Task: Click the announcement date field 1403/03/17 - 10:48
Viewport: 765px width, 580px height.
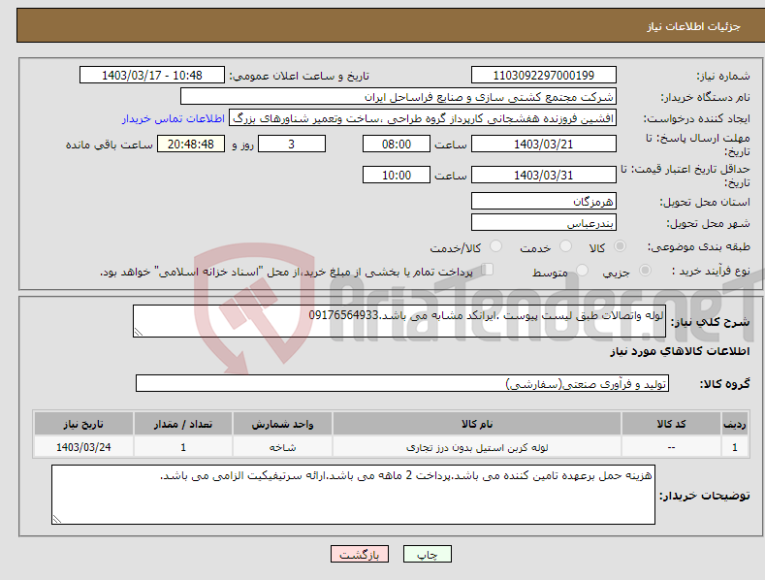Action: [x=151, y=76]
